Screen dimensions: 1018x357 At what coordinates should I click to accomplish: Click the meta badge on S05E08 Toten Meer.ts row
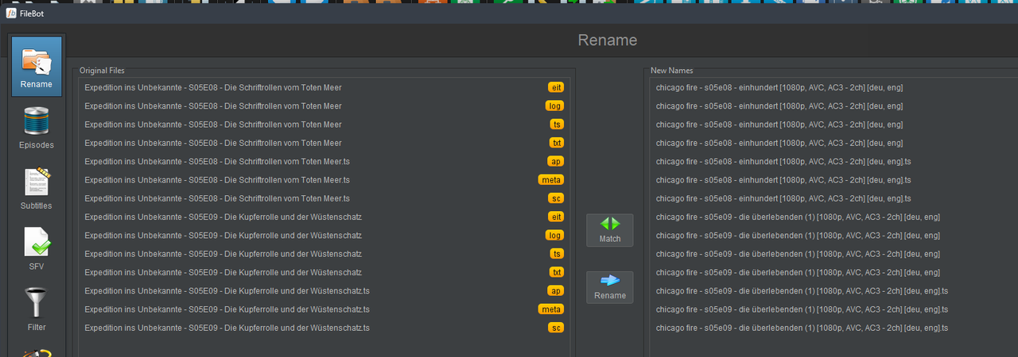pyautogui.click(x=551, y=180)
